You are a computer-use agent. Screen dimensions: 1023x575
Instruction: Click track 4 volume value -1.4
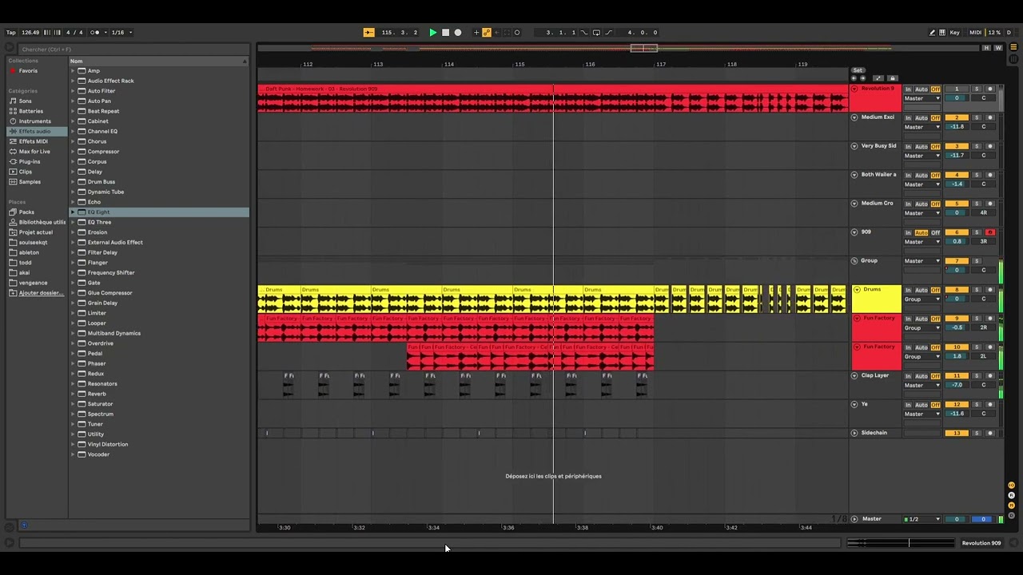point(957,184)
